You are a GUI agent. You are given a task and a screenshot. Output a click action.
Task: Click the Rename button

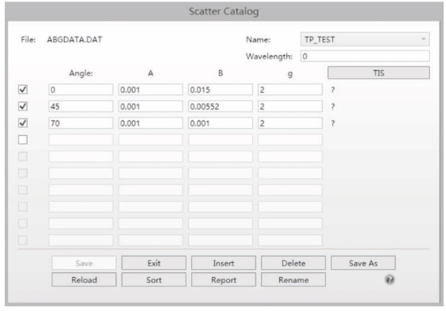[293, 279]
